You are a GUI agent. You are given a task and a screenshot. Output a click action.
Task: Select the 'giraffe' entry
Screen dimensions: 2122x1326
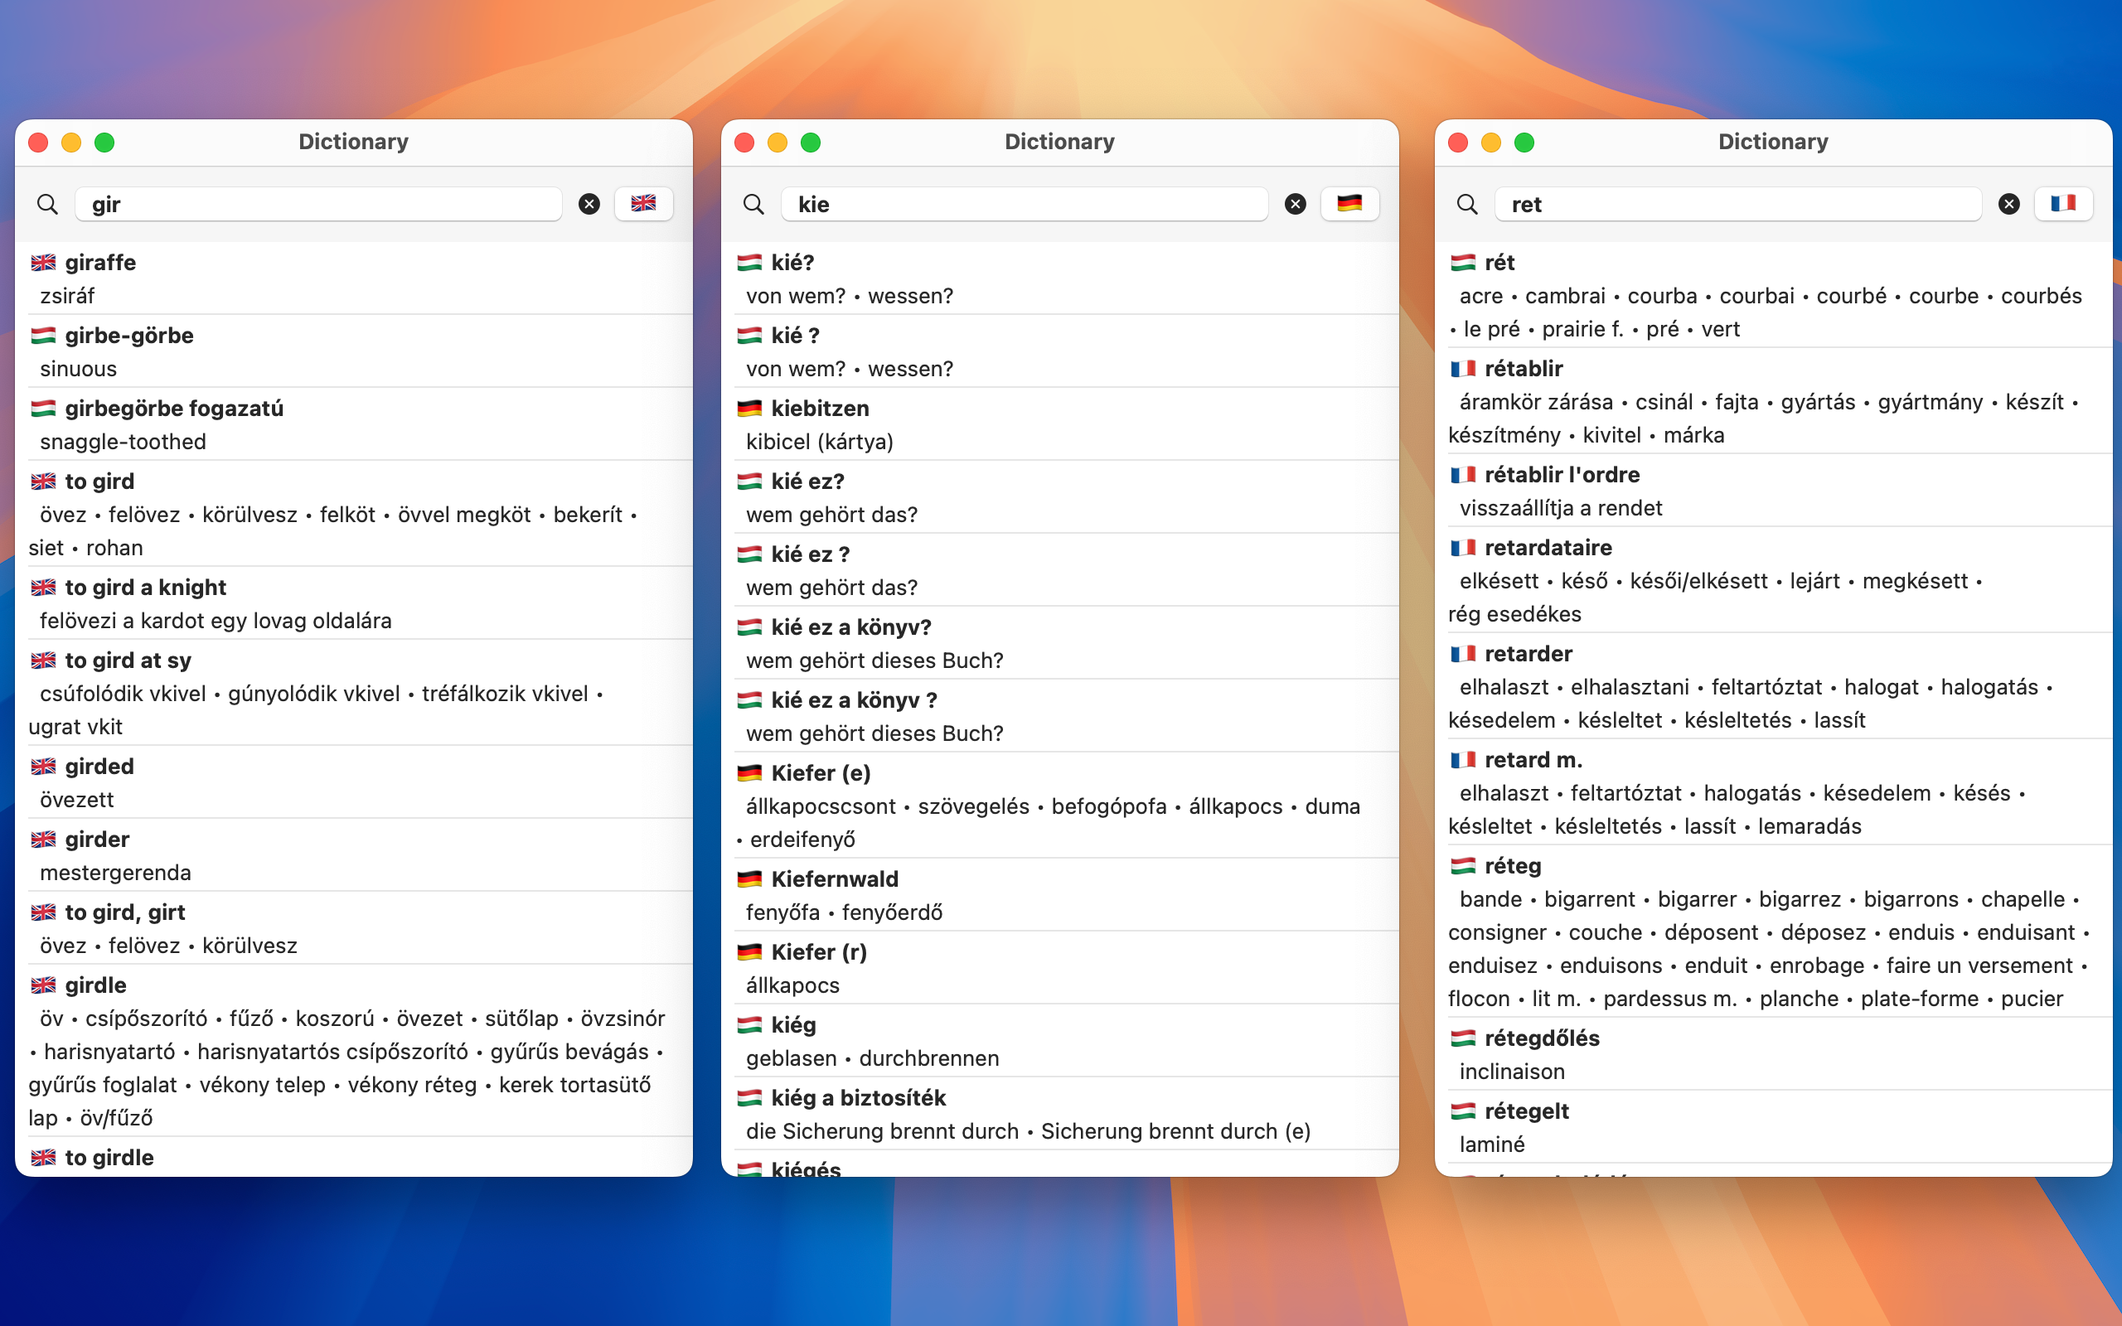[x=353, y=278]
